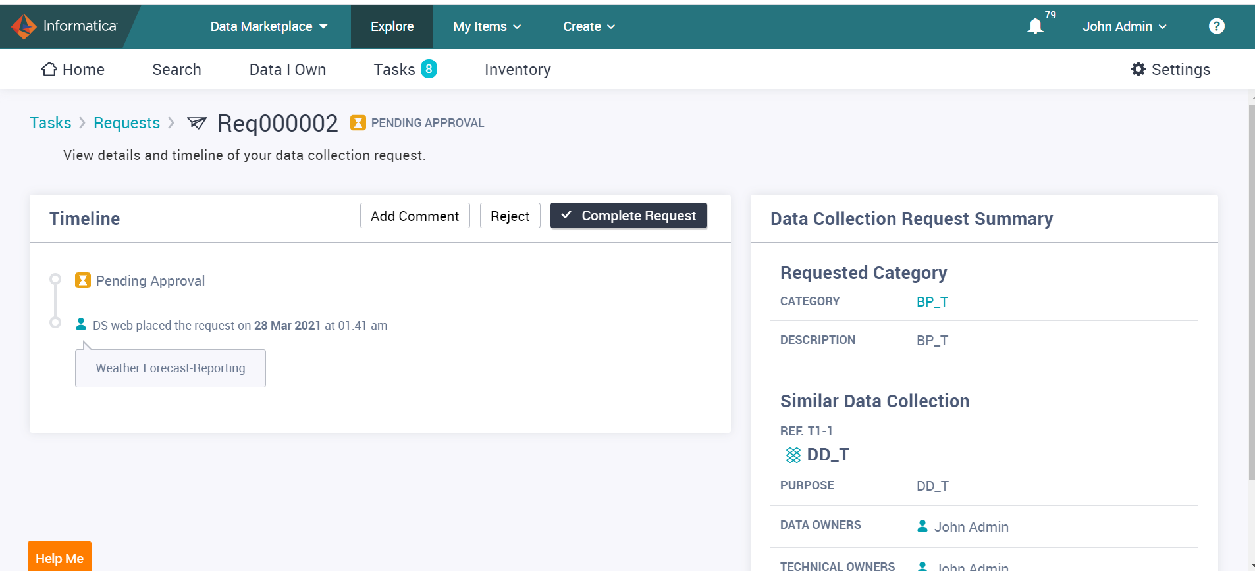This screenshot has width=1255, height=571.
Task: Open the Inventory tab
Action: [518, 69]
